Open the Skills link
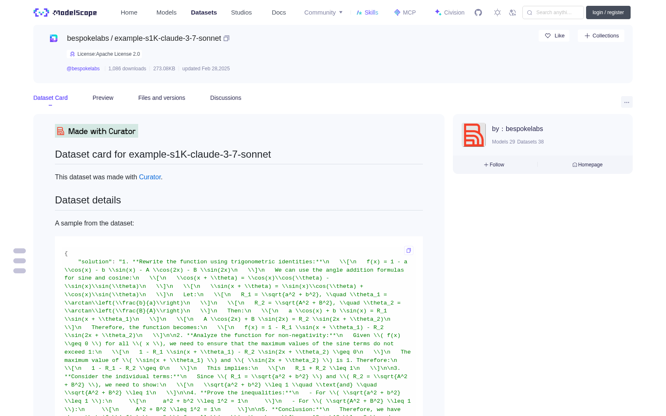Image resolution: width=666 pixels, height=416 pixels. pos(367,12)
